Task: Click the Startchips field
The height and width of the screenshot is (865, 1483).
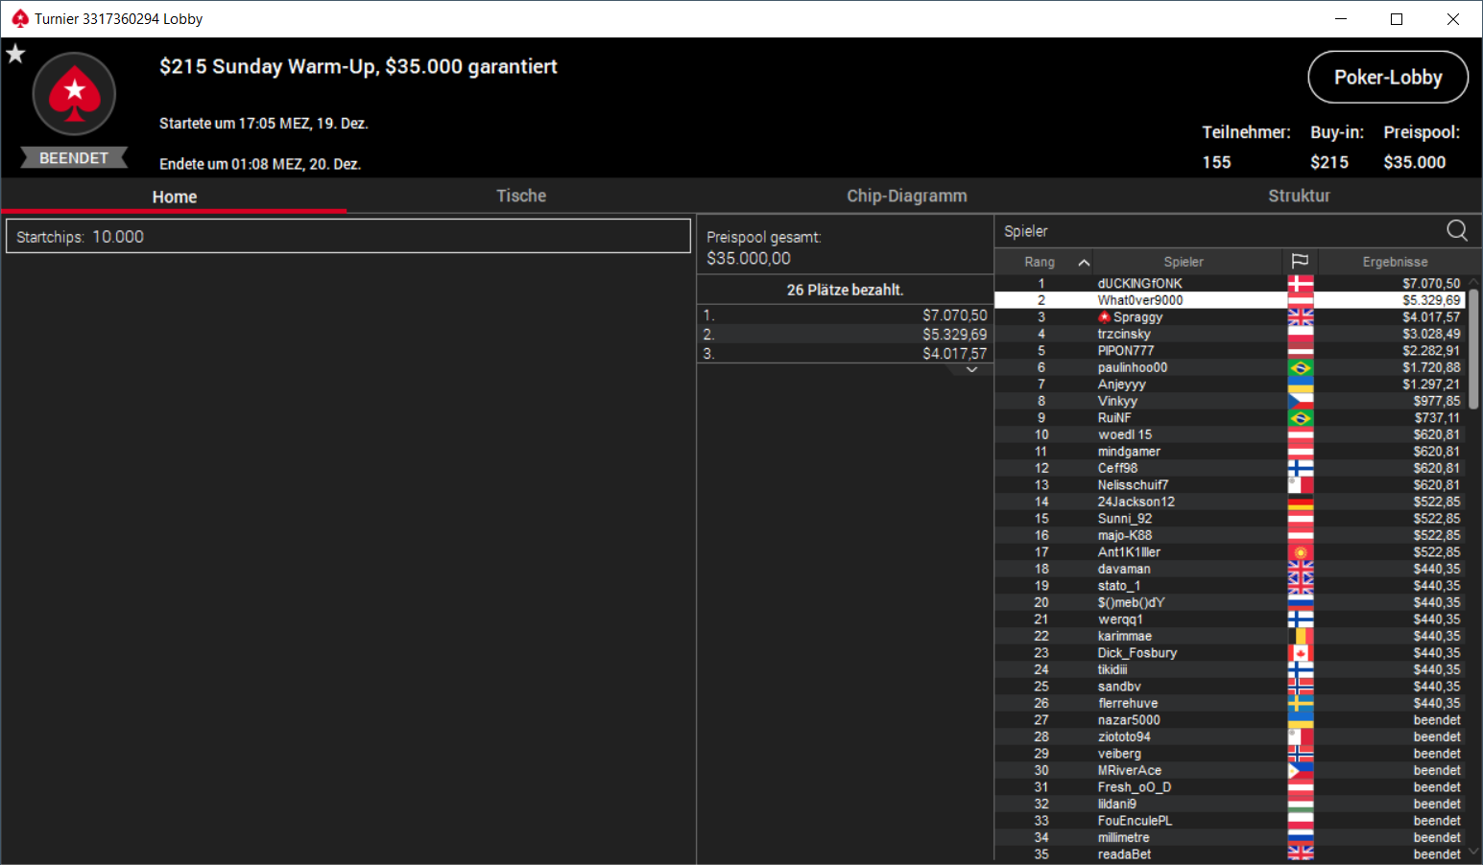Action: pos(348,236)
